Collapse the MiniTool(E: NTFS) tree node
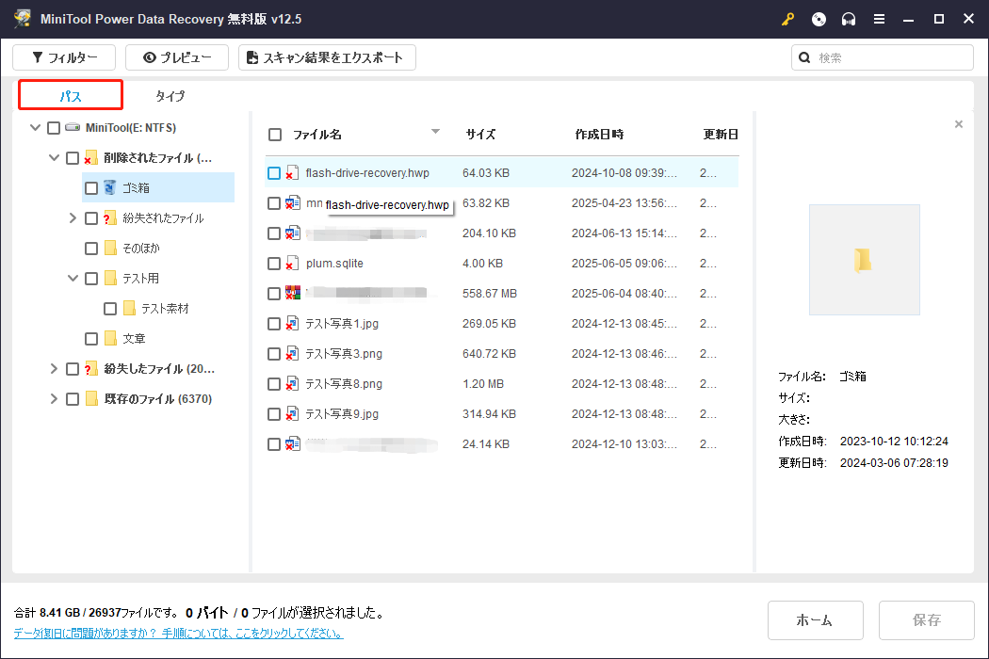The height and width of the screenshot is (659, 989). click(36, 127)
